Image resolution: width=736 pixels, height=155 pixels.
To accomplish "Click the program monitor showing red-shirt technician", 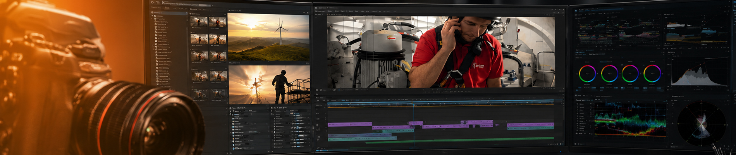I will click(441, 52).
